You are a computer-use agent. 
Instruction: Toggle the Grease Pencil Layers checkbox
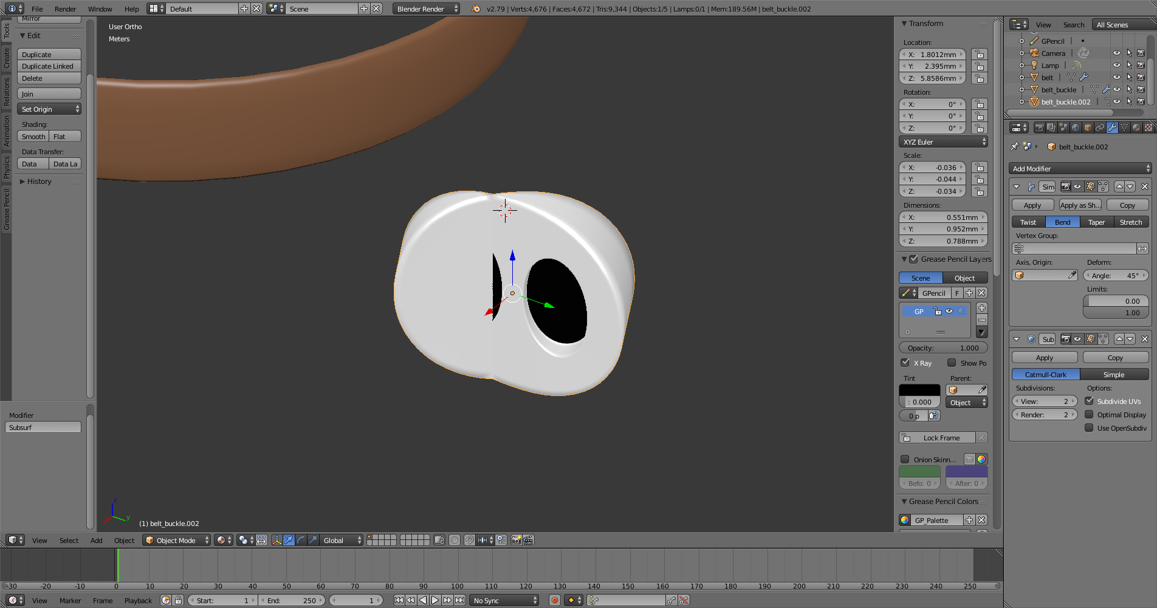coord(913,259)
